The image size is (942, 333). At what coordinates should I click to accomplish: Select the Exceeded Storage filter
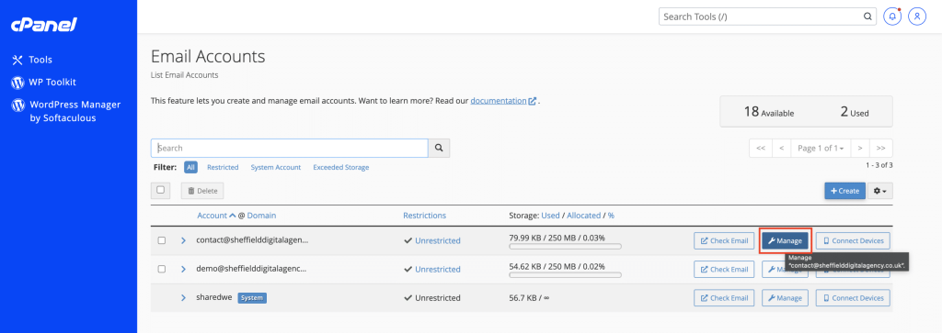pos(340,168)
